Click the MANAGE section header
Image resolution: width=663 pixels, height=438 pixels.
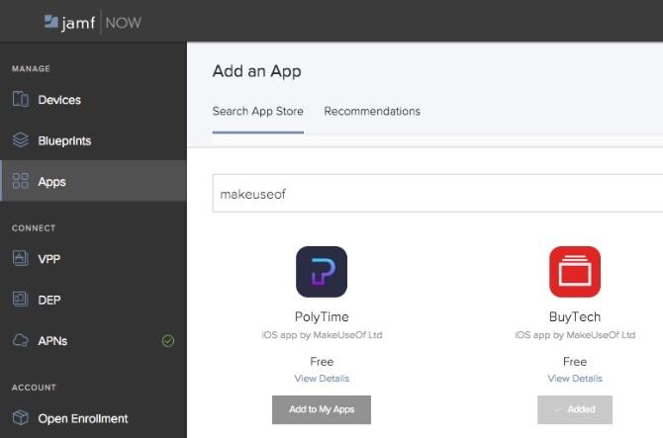[x=31, y=68]
